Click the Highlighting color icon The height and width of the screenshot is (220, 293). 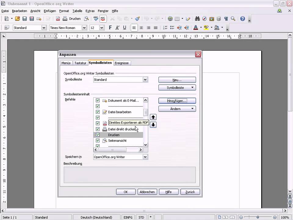[x=206, y=28]
